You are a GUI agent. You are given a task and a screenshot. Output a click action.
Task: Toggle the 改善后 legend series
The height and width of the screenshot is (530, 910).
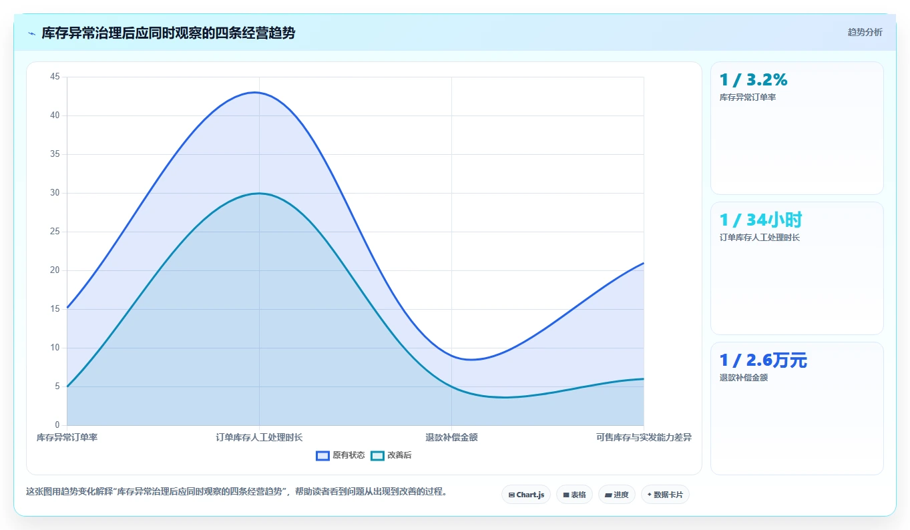tap(391, 455)
